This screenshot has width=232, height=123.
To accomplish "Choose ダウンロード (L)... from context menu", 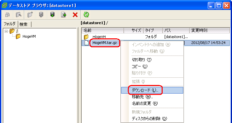I will (x=152, y=90).
